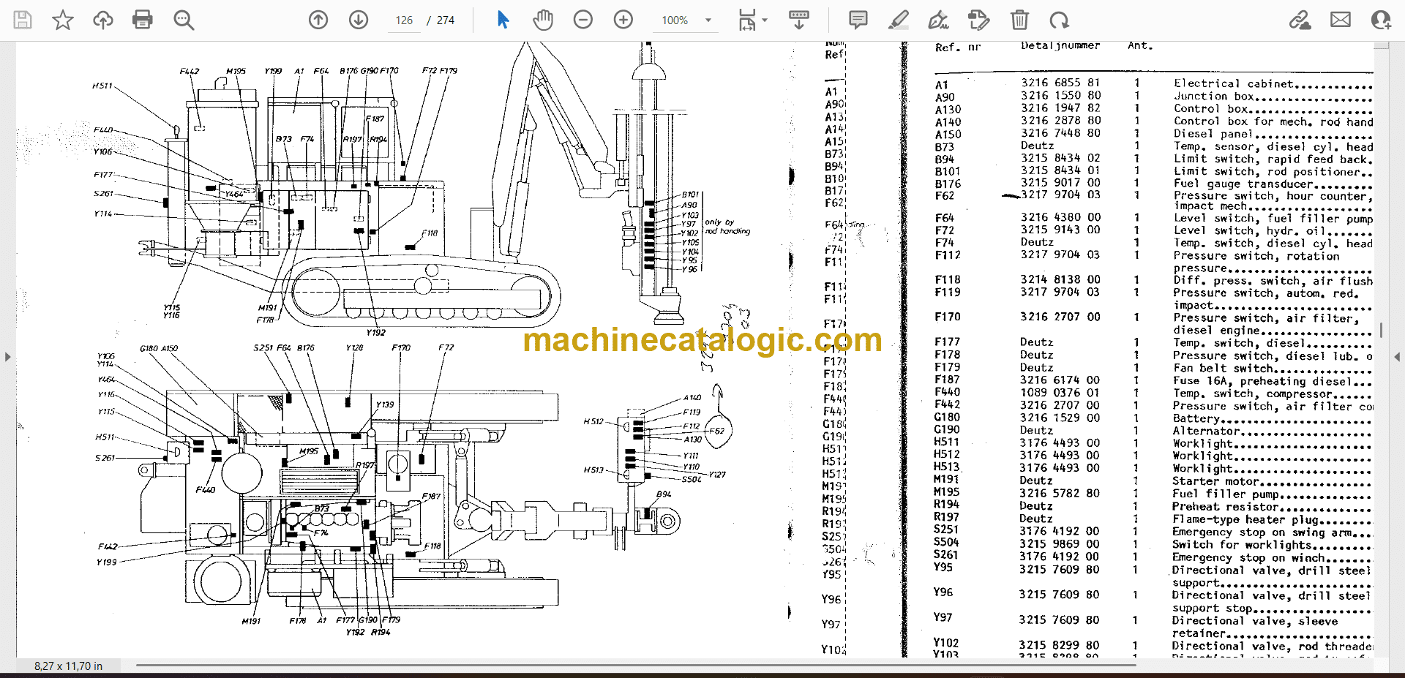
Task: Click the page size "8,27 x 11,70 in"
Action: [x=68, y=666]
